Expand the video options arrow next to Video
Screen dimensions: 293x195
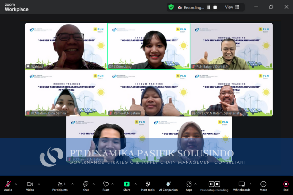38,184
